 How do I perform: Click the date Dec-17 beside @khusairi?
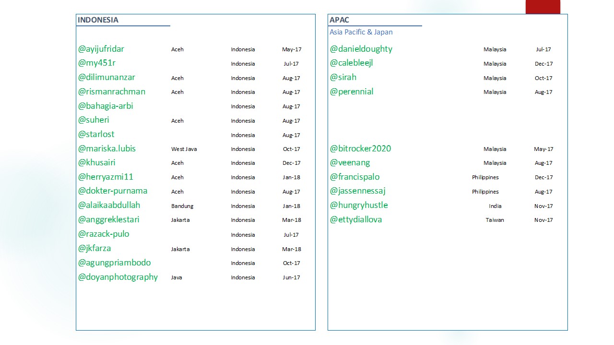[x=292, y=163]
